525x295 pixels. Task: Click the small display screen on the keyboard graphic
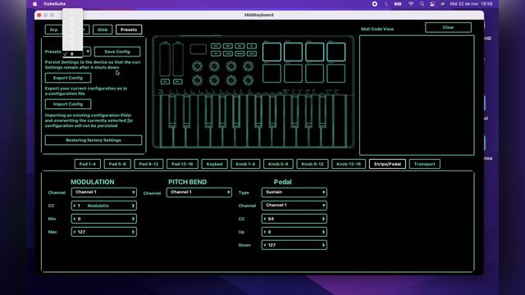[x=199, y=49]
